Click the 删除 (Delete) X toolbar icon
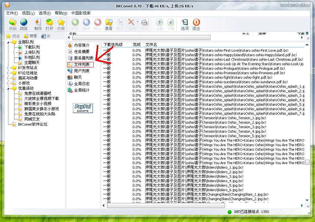 click(x=132, y=24)
